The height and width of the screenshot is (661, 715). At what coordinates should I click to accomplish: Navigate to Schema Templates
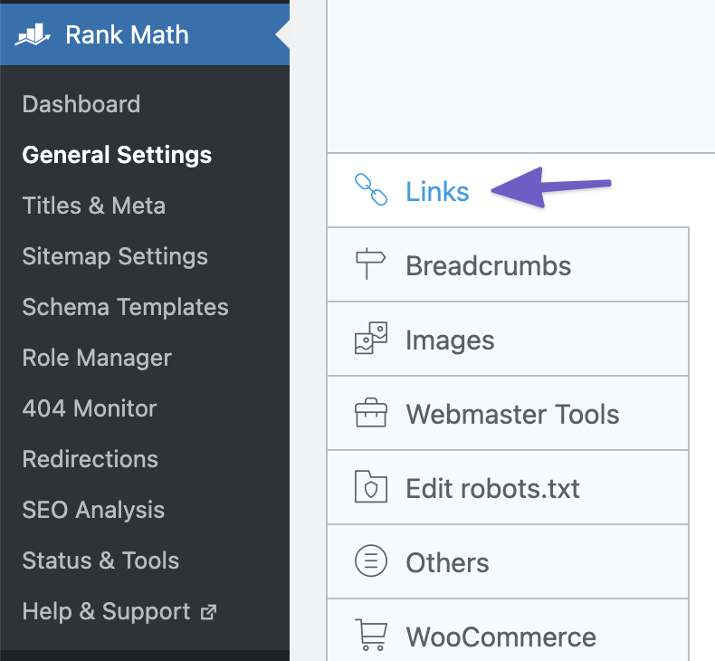pos(125,307)
